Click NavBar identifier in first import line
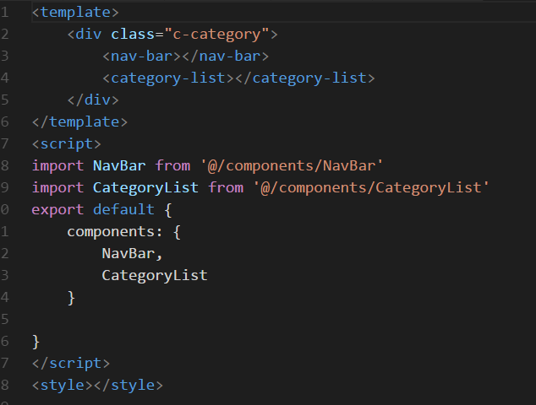The image size is (536, 405). tap(119, 166)
